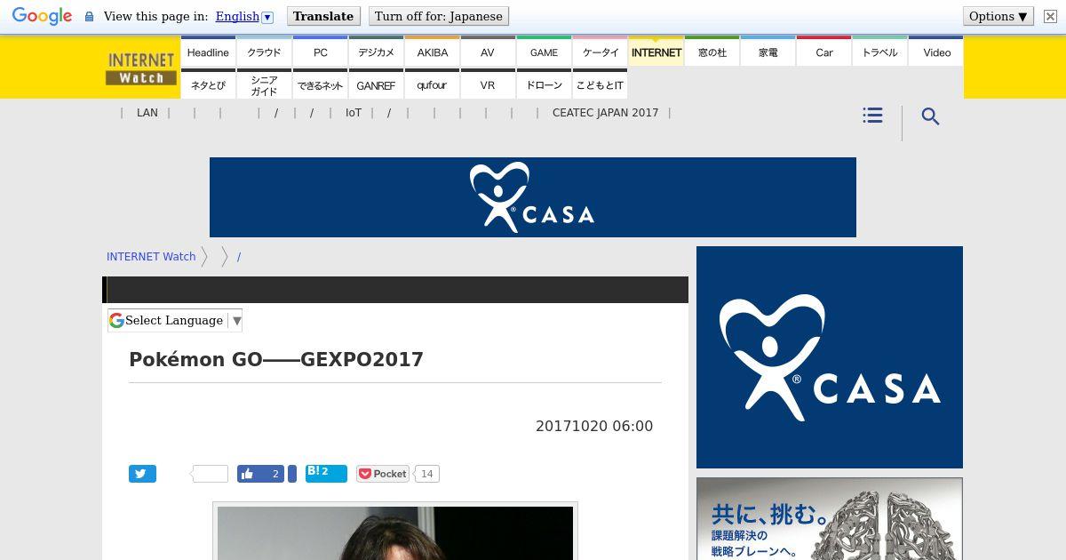Open the 家電 tab
The height and width of the screenshot is (560, 1066).
click(768, 52)
